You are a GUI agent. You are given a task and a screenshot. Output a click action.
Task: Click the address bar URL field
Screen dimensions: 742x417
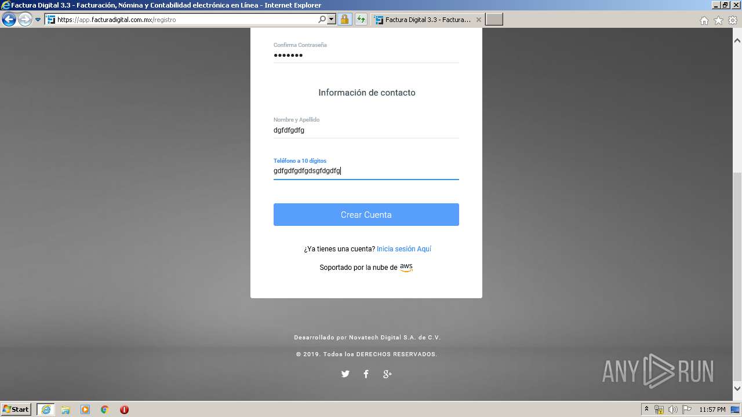185,20
